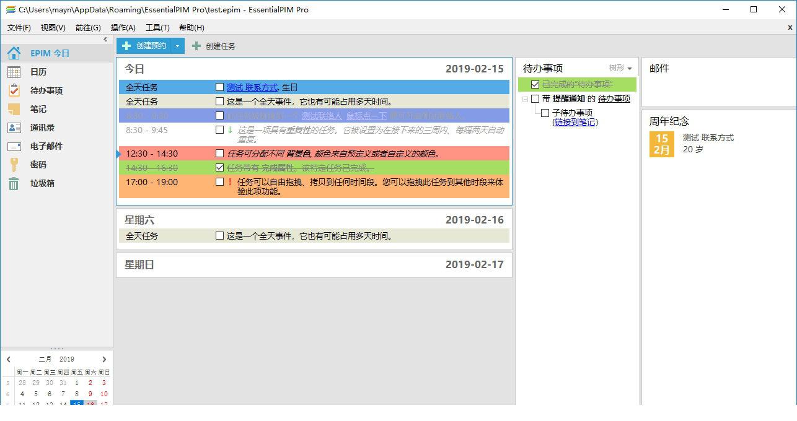Viewport: 797px width, 421px height.
Task: Open the 电子邮件 envelope icon
Action: (14, 146)
